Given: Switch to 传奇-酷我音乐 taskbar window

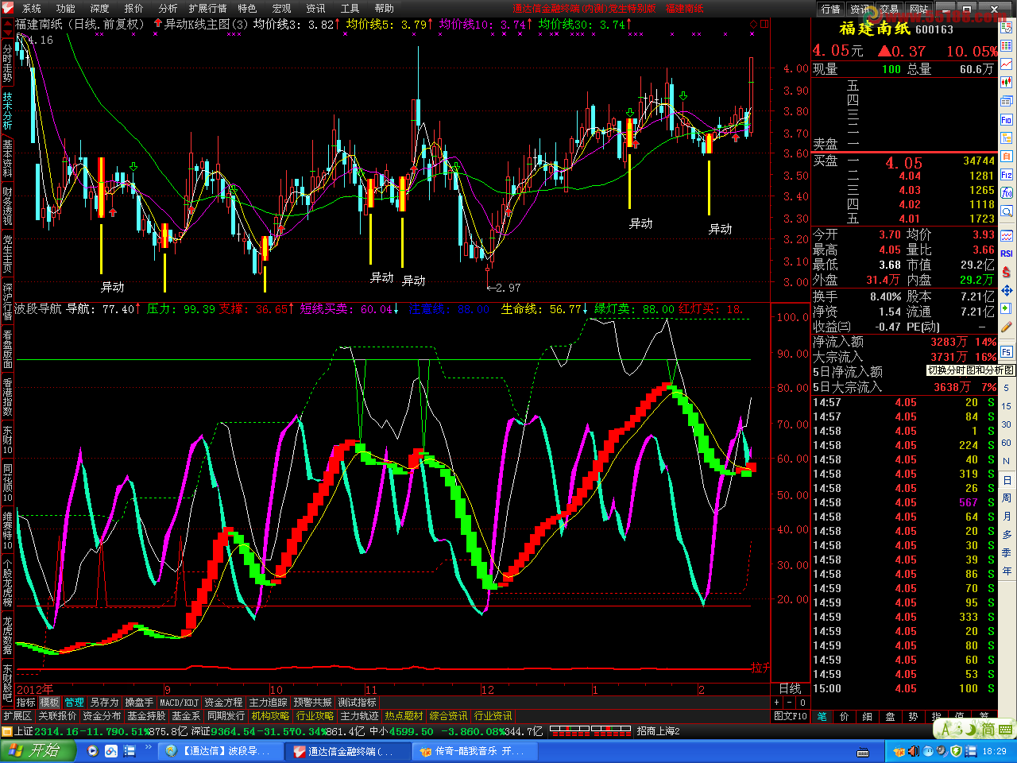Looking at the screenshot, I should 475,751.
